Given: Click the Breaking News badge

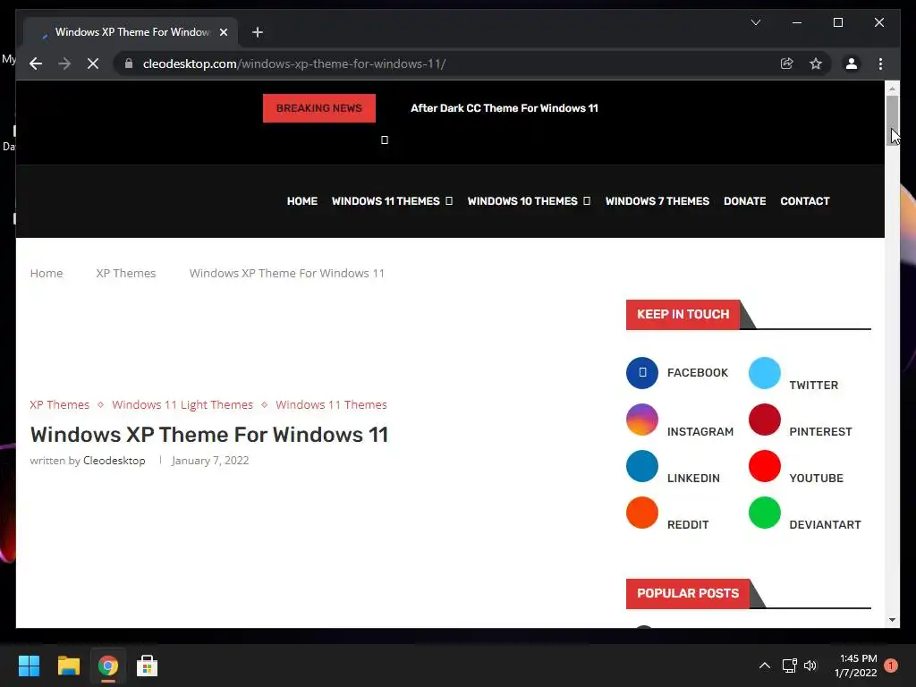Looking at the screenshot, I should point(319,108).
